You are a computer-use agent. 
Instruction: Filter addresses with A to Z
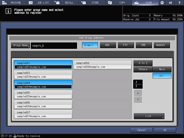pyautogui.click(x=143, y=63)
